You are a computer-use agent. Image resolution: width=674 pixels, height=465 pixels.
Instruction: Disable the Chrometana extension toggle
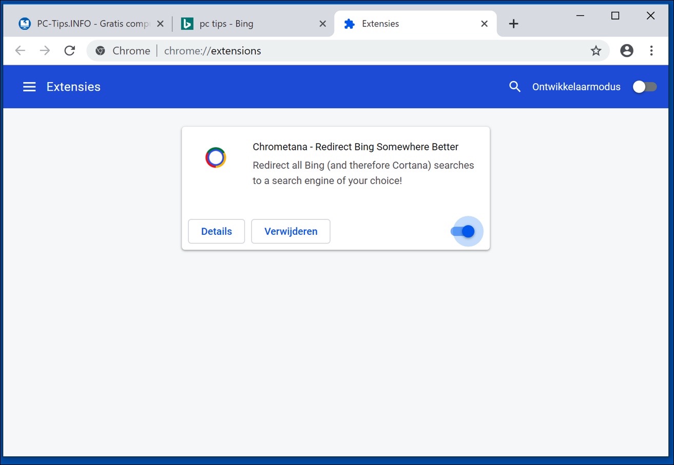(x=463, y=231)
